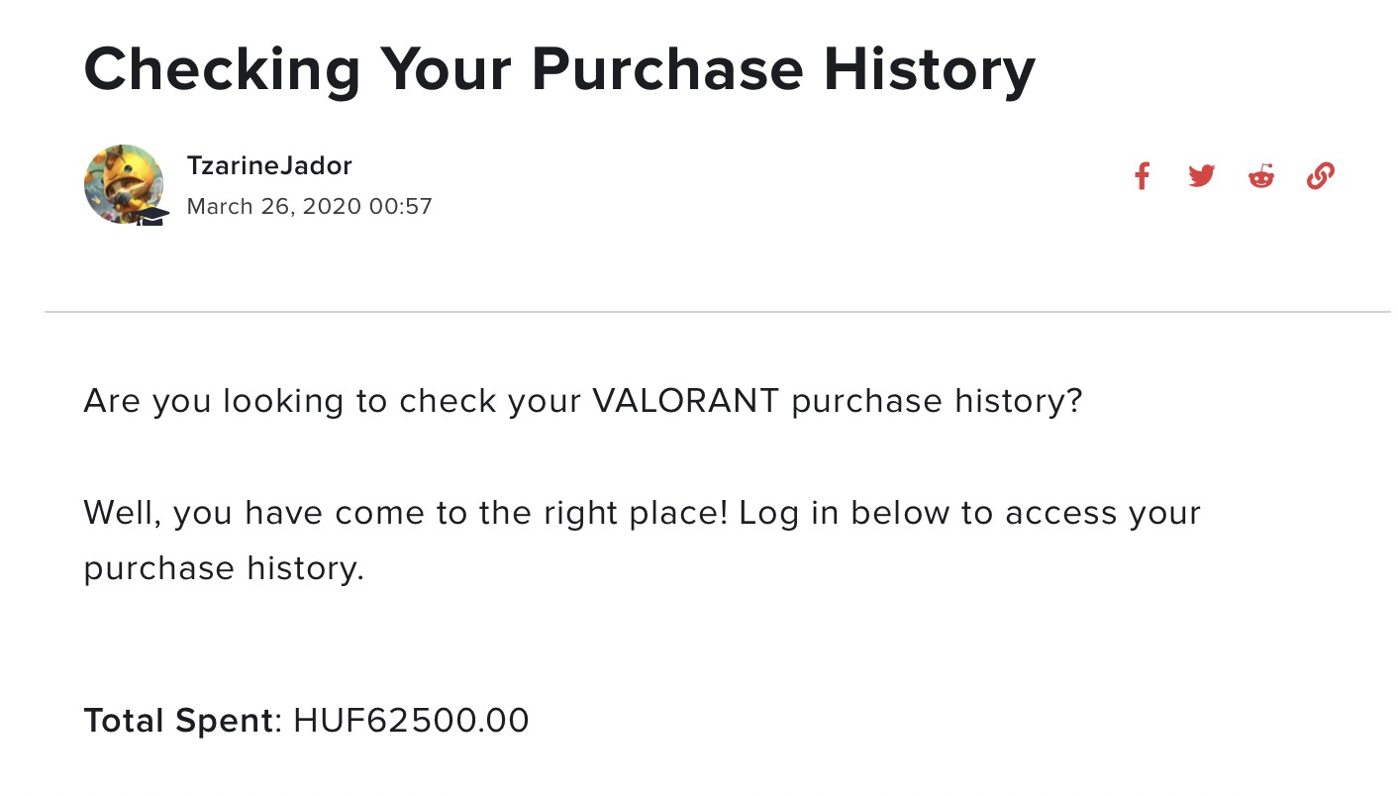Click the word 'Checking' in the heading
1398x796 pixels.
click(x=223, y=68)
